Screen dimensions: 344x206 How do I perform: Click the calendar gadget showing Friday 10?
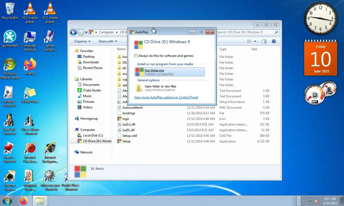(321, 58)
